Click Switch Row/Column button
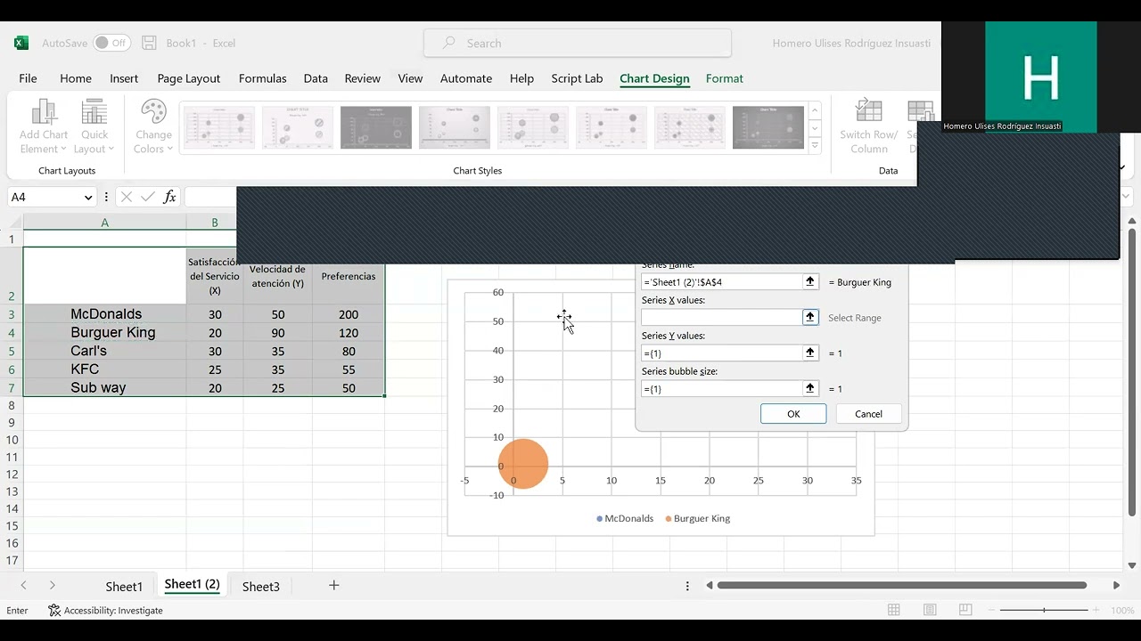Image resolution: width=1141 pixels, height=641 pixels. pyautogui.click(x=868, y=126)
